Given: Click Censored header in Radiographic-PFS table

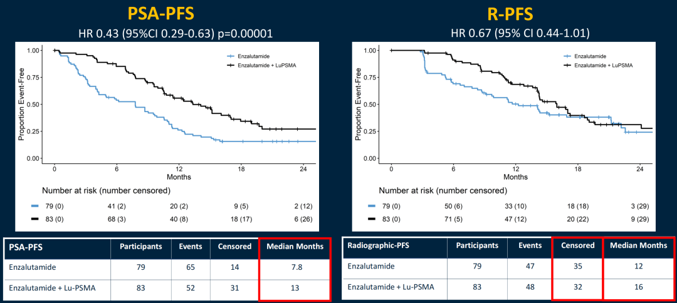Looking at the screenshot, I should click(x=577, y=246).
